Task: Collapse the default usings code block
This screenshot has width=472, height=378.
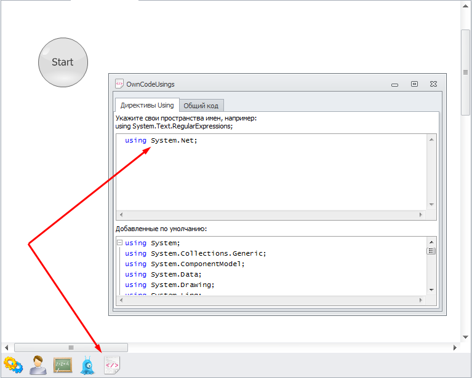Action: click(x=119, y=243)
